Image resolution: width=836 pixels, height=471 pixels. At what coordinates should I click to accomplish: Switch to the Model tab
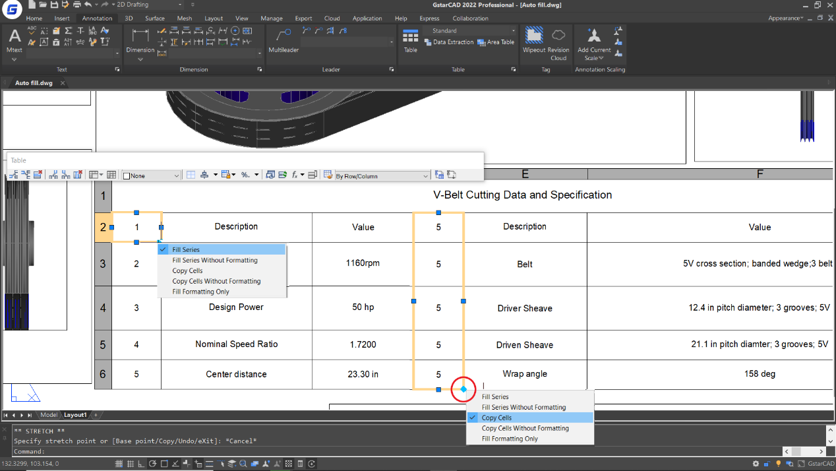coord(49,415)
